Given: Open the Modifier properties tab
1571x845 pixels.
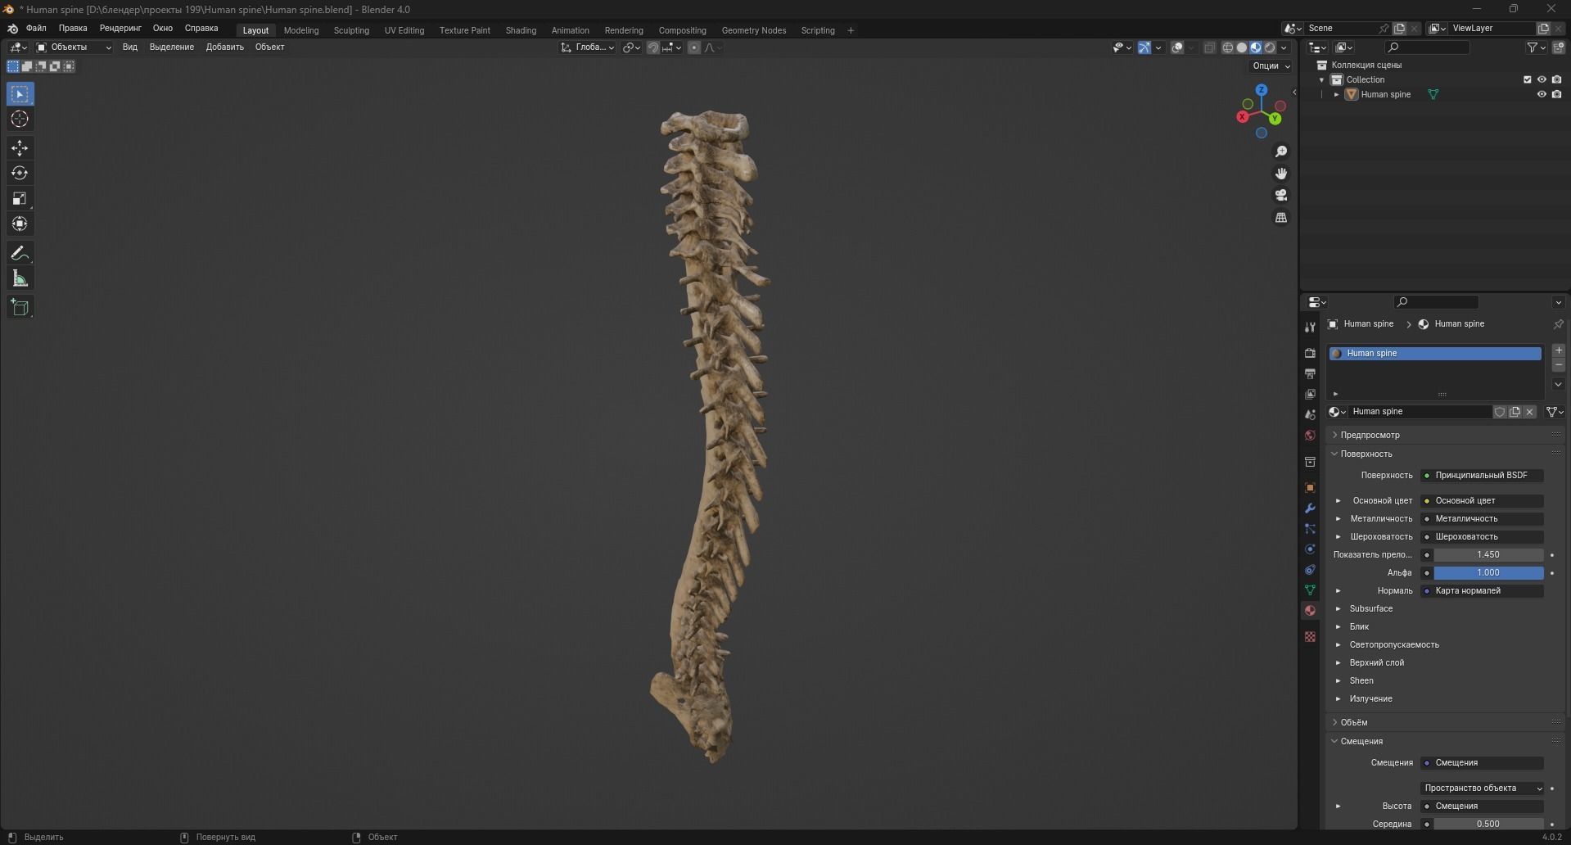Looking at the screenshot, I should [1310, 508].
